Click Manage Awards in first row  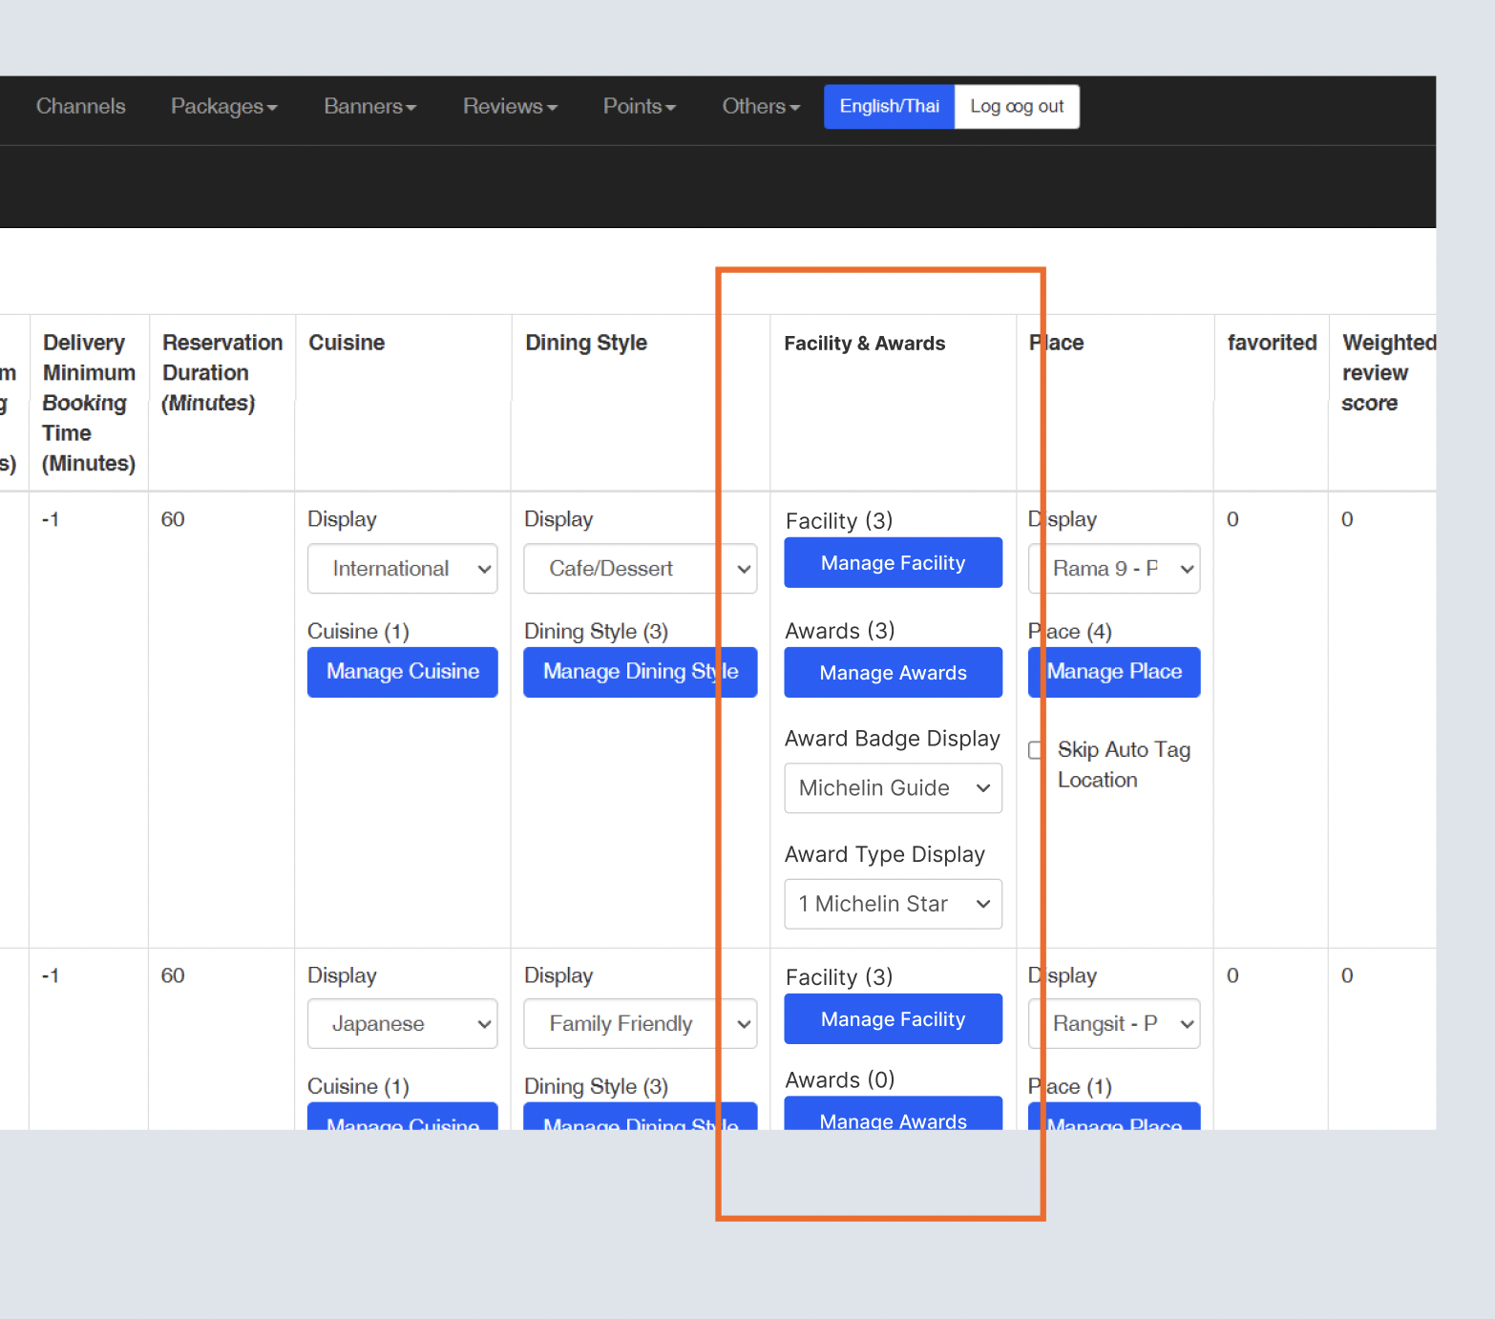click(x=893, y=673)
